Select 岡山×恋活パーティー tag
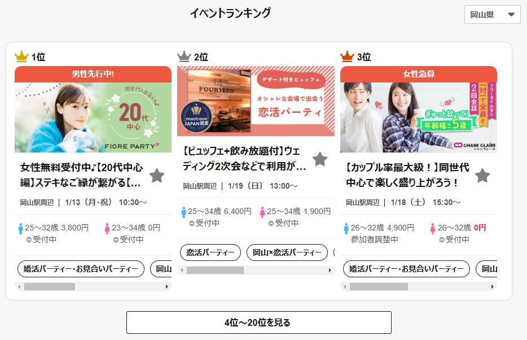 [x=287, y=252]
